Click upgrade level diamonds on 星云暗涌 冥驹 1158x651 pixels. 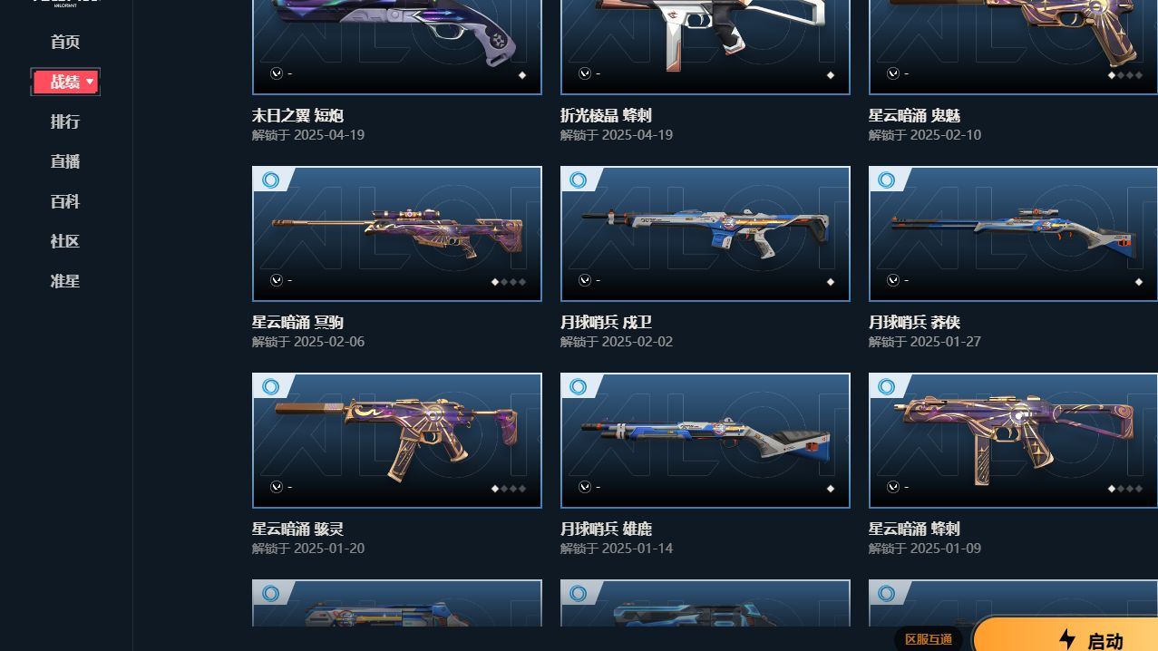pos(509,282)
